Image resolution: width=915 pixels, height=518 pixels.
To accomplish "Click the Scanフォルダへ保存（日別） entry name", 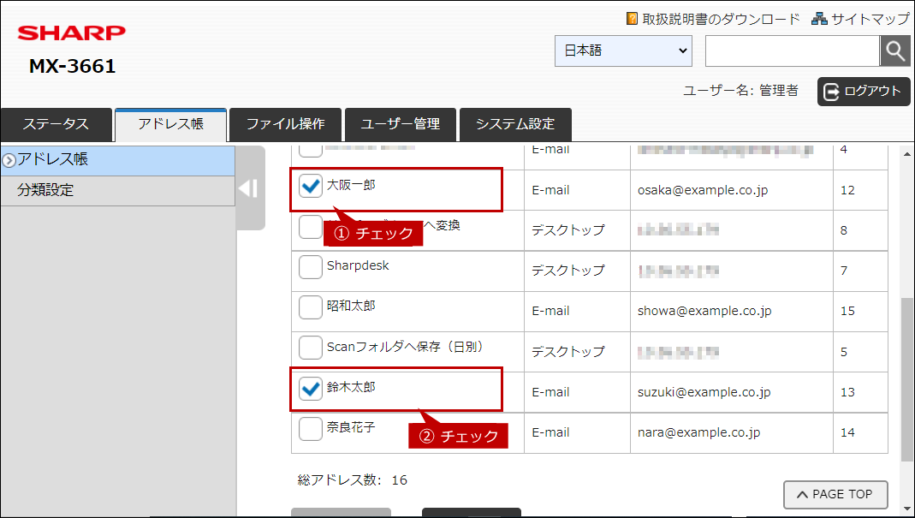I will pos(406,347).
